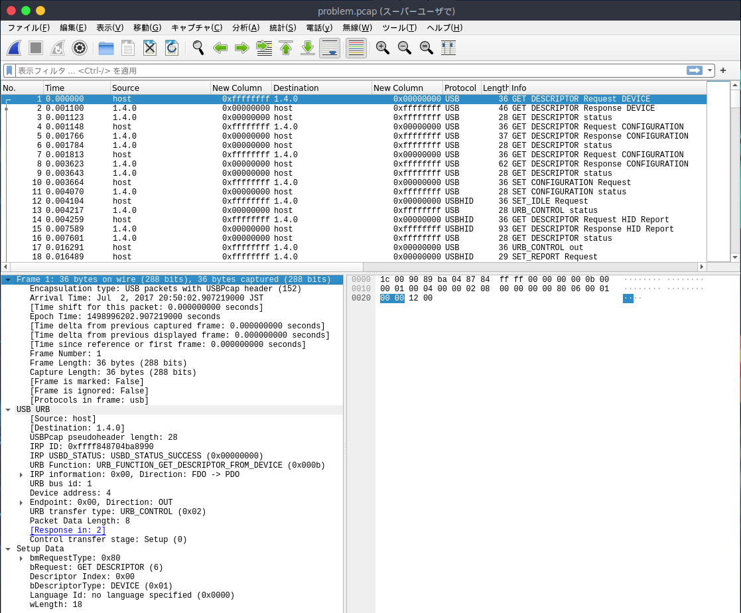This screenshot has height=613, width=741.
Task: Close the capture file icon
Action: tap(150, 48)
